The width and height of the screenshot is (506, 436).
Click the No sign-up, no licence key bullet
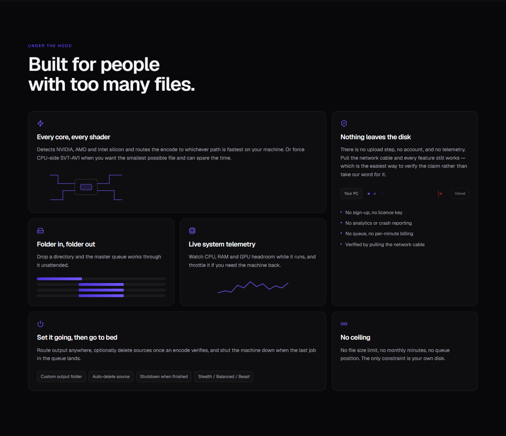click(x=374, y=213)
